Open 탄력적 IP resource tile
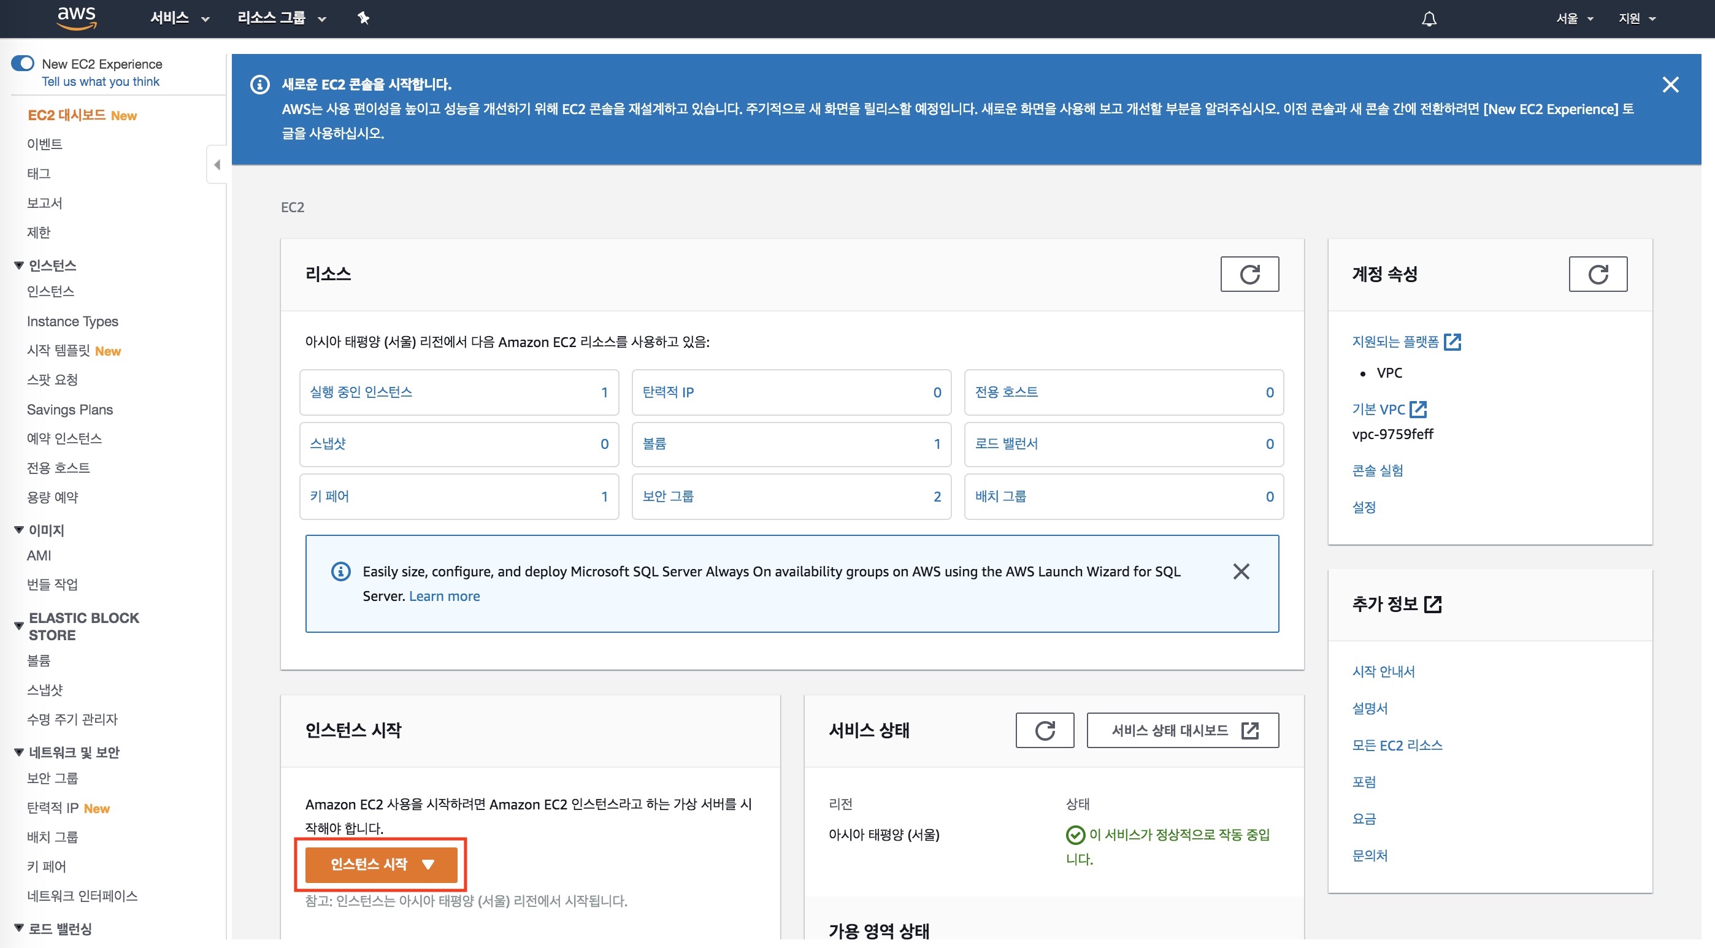1715x948 pixels. point(792,392)
